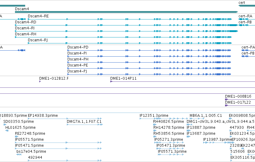Image resolution: width=255 pixels, height=162 pixels.
Task: Select the RH14278.5prime EST label
Action: pos(169,128)
